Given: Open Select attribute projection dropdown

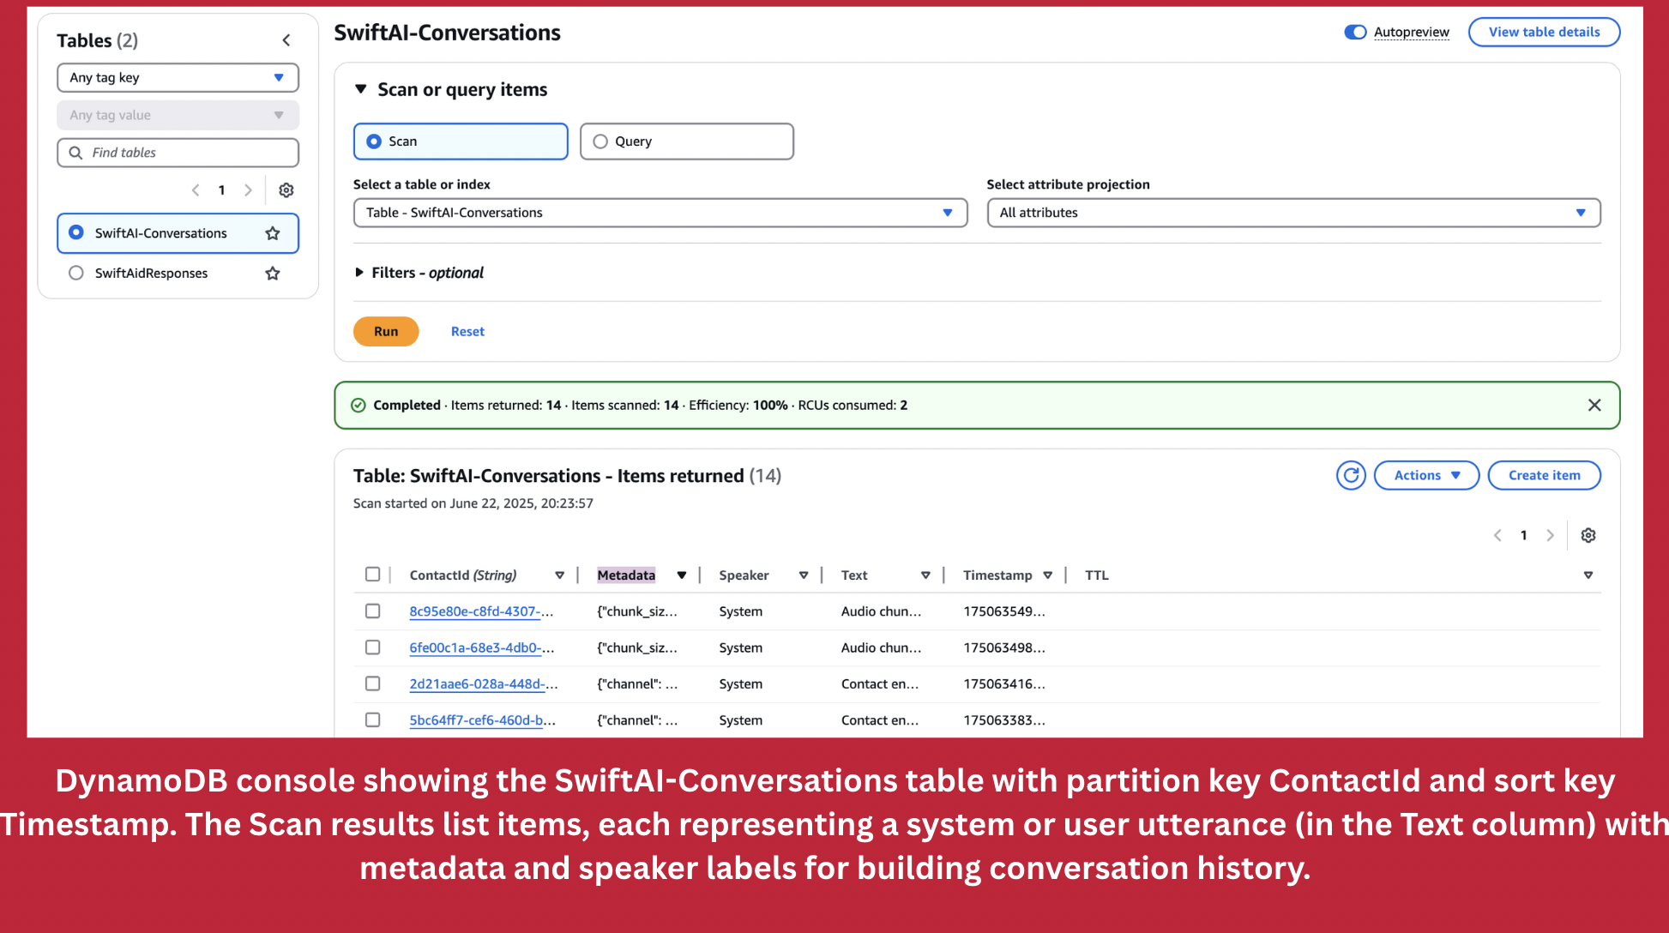Looking at the screenshot, I should pos(1292,213).
